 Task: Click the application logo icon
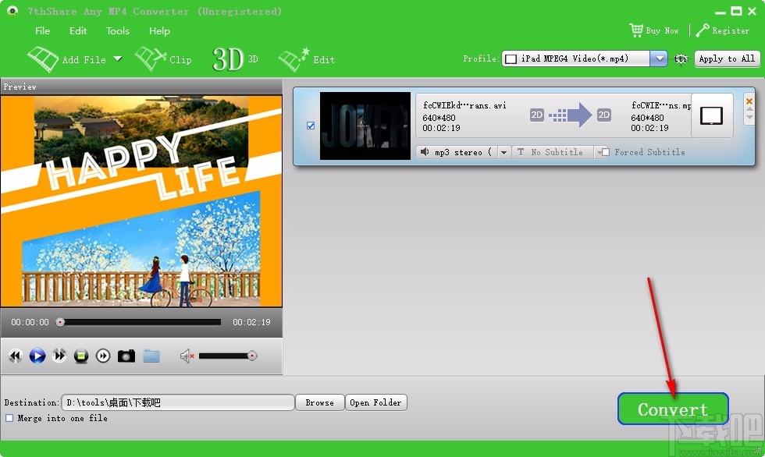[12, 11]
